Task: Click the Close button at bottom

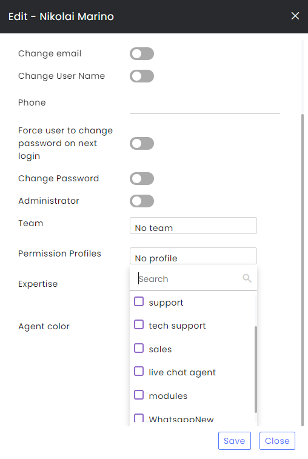Action: pos(277,441)
